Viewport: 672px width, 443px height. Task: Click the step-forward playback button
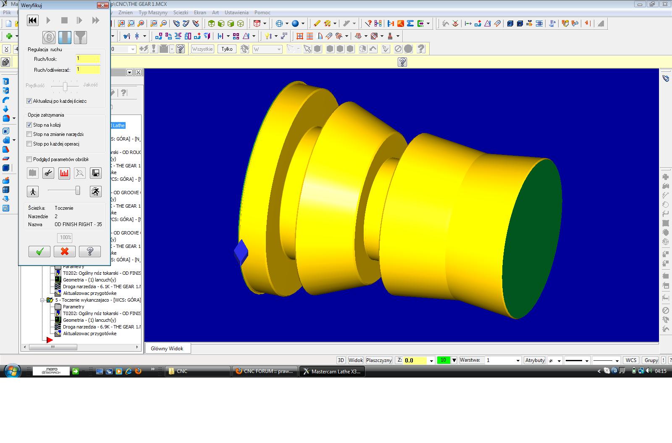[80, 20]
